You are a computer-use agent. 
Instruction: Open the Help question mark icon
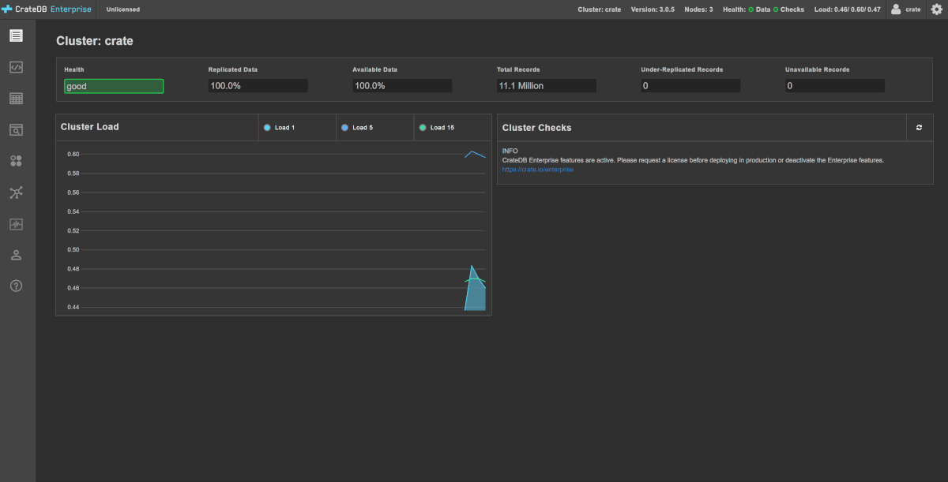tap(17, 286)
